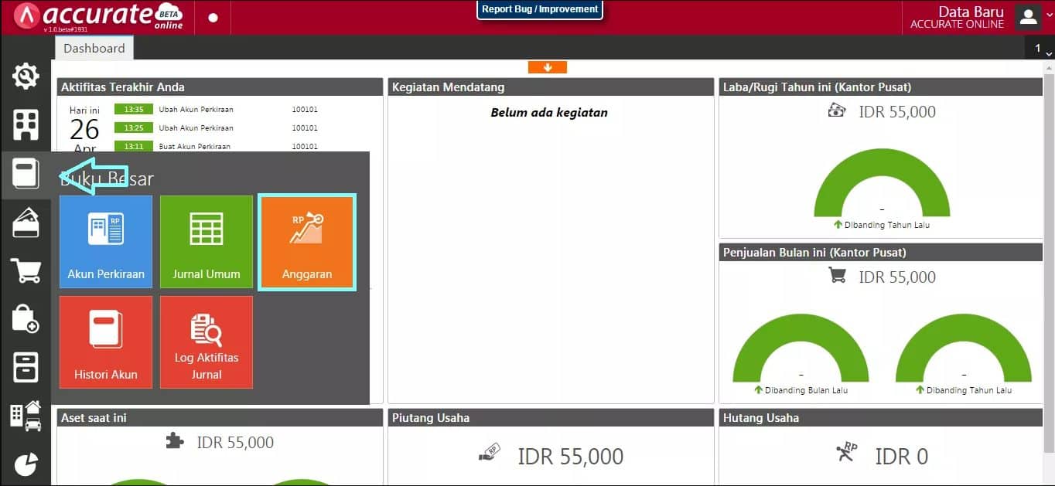The width and height of the screenshot is (1055, 486).
Task: Open the Settings gear in sidebar
Action: coord(26,76)
